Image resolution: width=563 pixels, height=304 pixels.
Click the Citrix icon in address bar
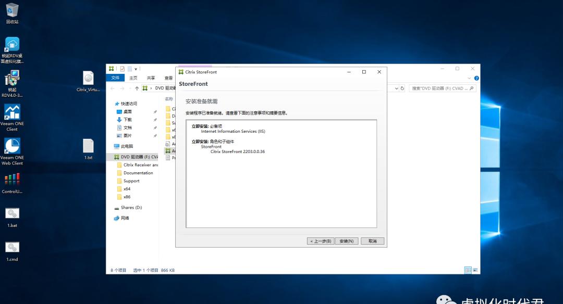tap(145, 88)
